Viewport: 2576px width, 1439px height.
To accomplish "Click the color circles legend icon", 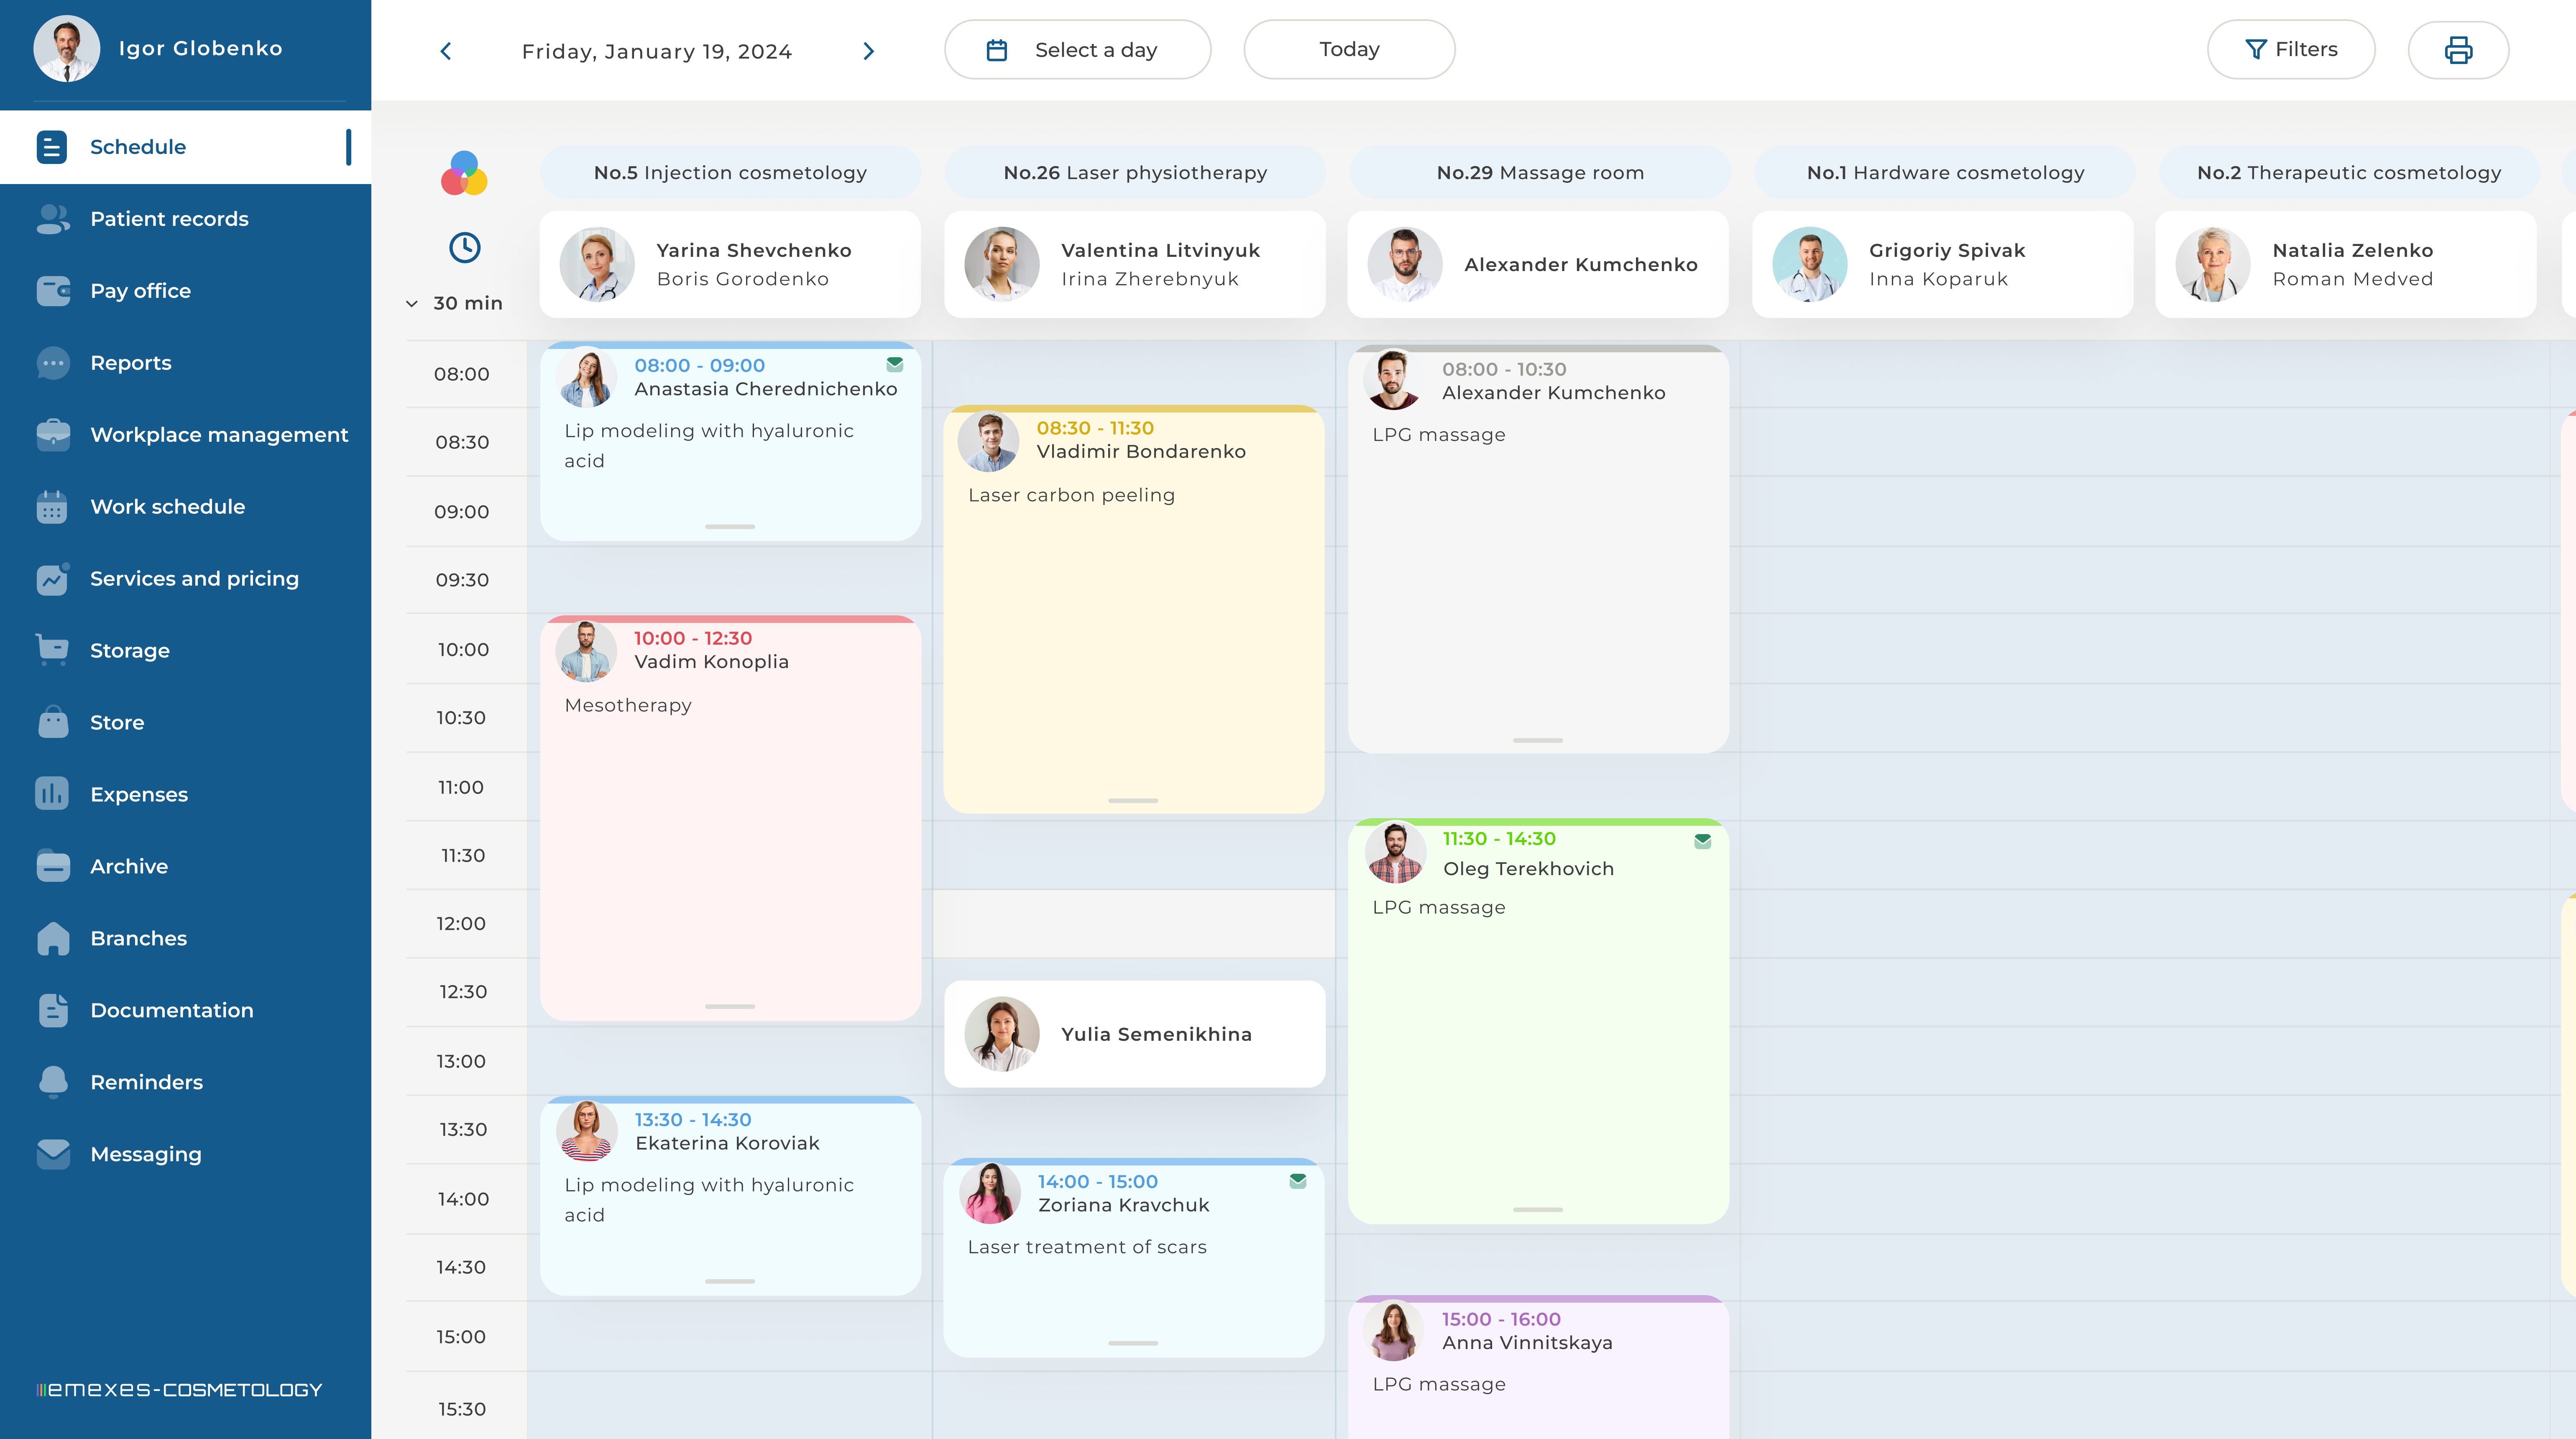I will (x=464, y=174).
